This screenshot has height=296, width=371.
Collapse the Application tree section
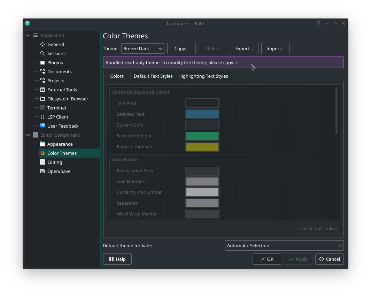click(x=29, y=35)
